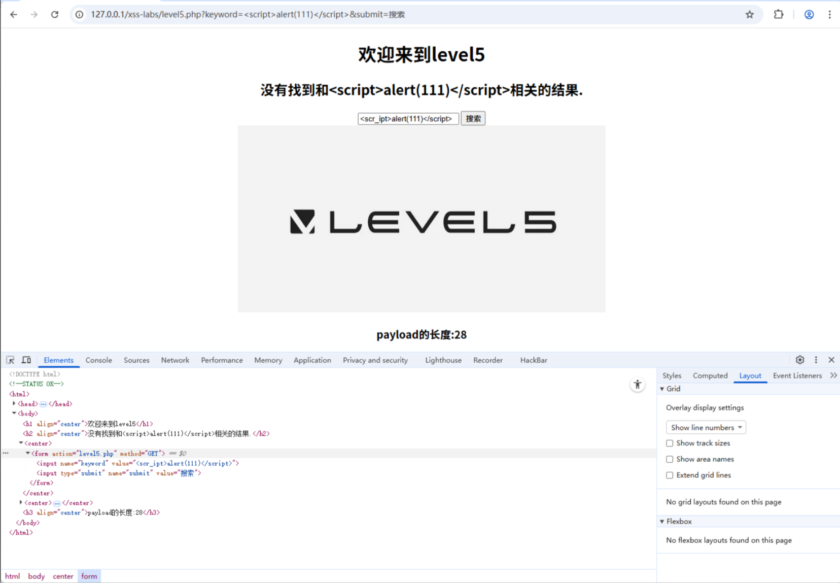
Task: Collapse the Grid section
Action: 662,389
